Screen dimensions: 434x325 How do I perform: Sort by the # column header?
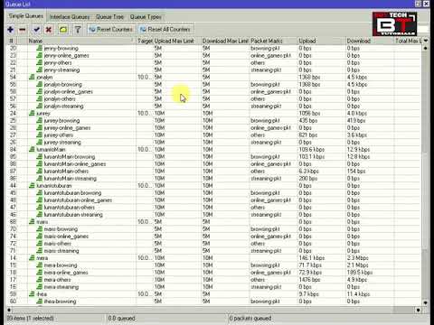tap(12, 41)
